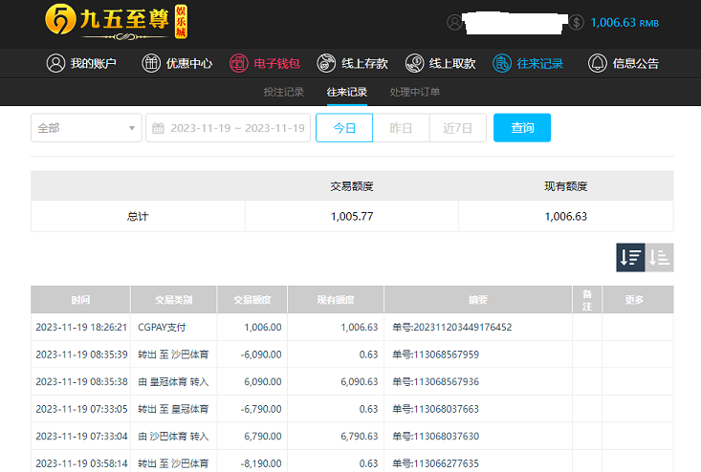
Task: Open 我的账户 account icon
Action: (x=55, y=63)
